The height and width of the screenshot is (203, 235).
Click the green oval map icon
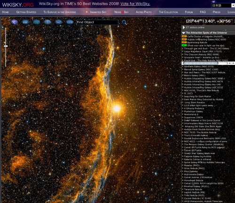click(36, 22)
